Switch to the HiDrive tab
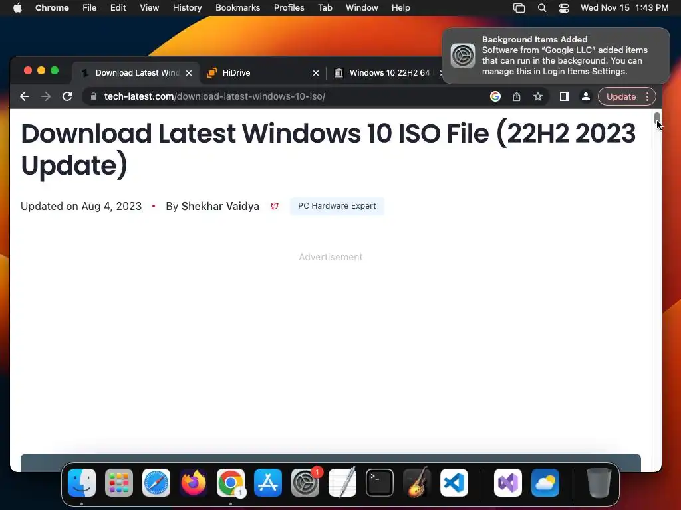 point(262,73)
